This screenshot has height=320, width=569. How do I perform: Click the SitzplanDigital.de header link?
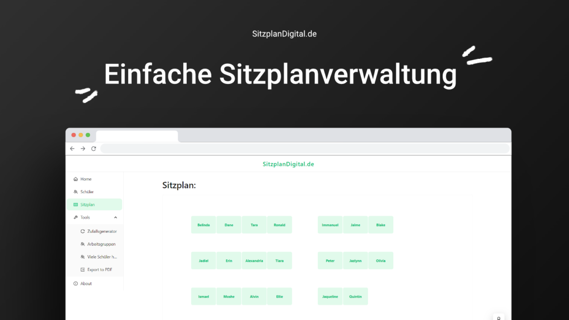click(288, 163)
